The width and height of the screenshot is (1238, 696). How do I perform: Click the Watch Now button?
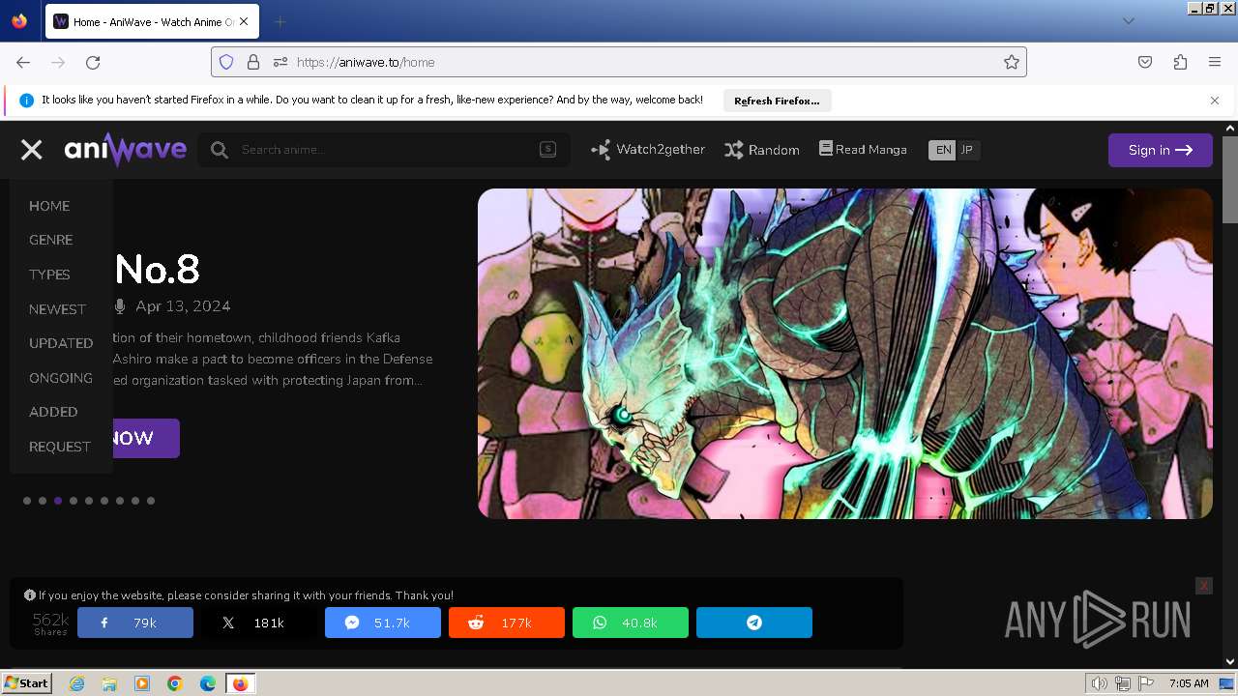pyautogui.click(x=145, y=438)
